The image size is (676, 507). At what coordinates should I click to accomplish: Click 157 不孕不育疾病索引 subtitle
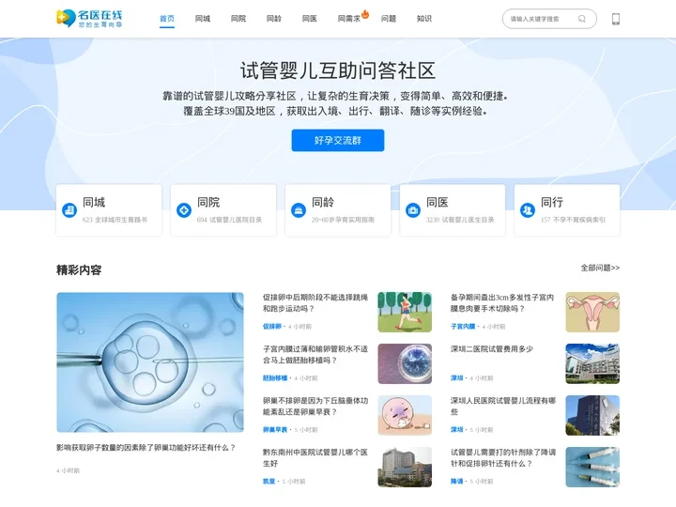tap(574, 220)
